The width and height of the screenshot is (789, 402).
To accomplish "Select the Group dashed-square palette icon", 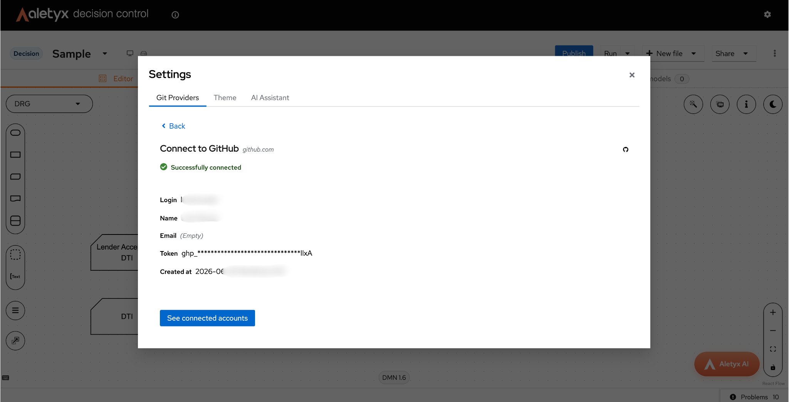I will [15, 255].
